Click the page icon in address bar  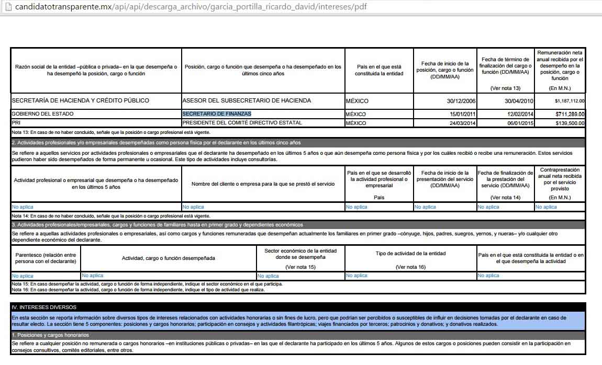(7, 7)
